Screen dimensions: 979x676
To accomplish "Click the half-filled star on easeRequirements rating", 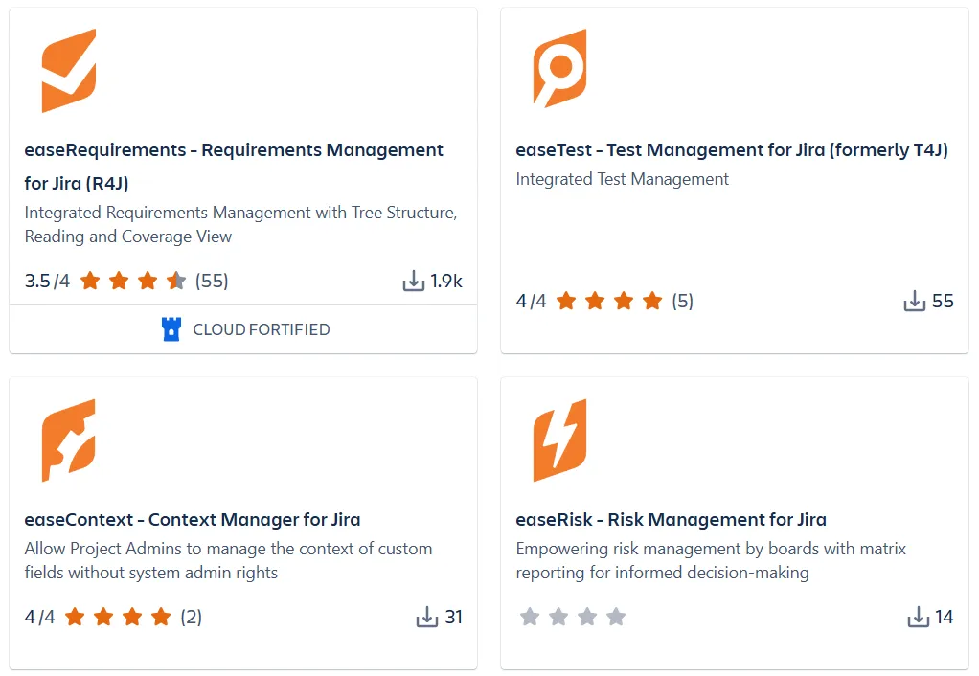I will click(175, 281).
